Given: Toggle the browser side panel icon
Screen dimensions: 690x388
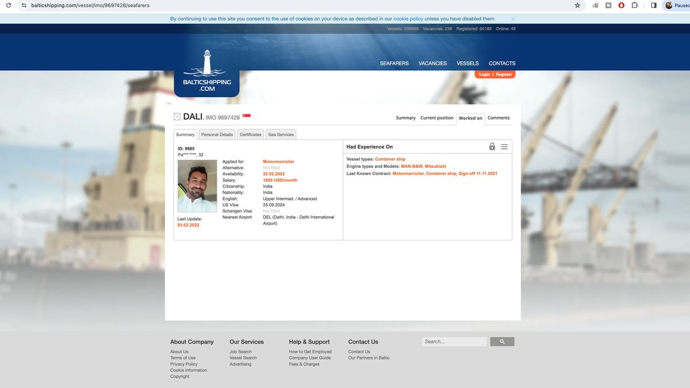Looking at the screenshot, I should [x=653, y=5].
